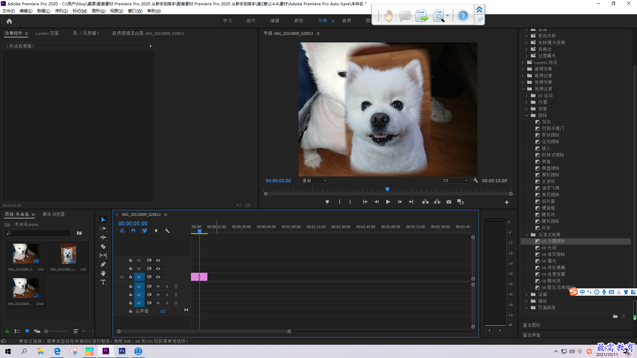637x358 pixels.
Task: Expand the 音频效果 folder
Action: click(x=523, y=69)
